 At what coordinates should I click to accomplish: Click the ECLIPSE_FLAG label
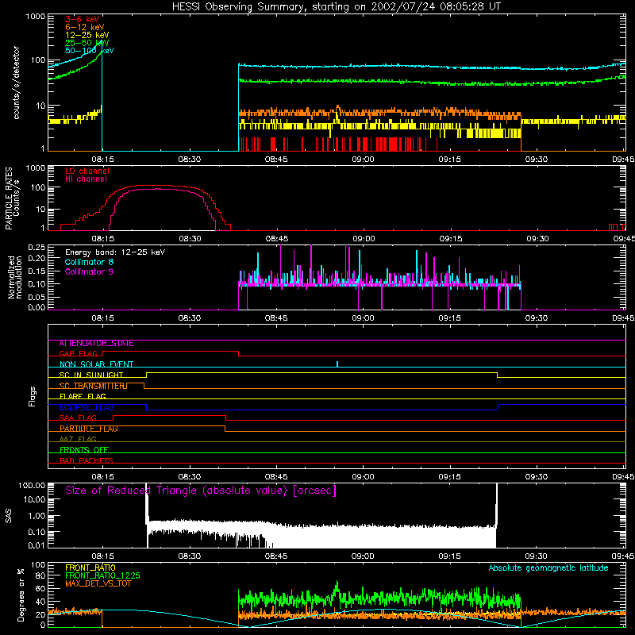(x=87, y=407)
